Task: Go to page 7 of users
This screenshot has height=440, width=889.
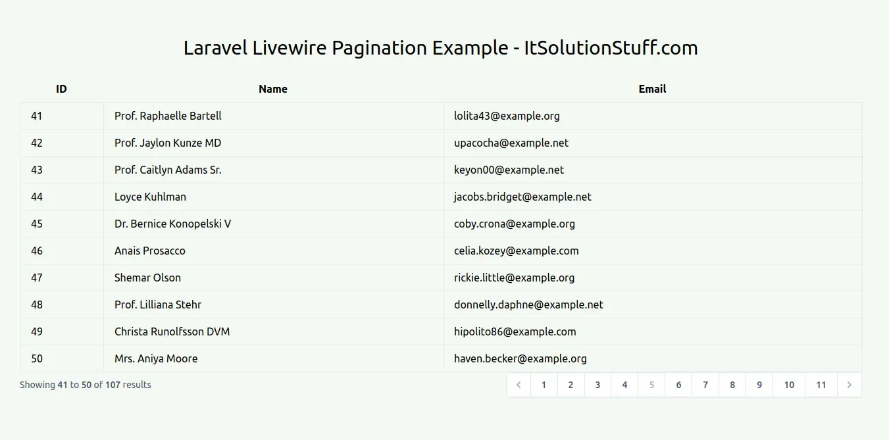Action: pos(705,385)
